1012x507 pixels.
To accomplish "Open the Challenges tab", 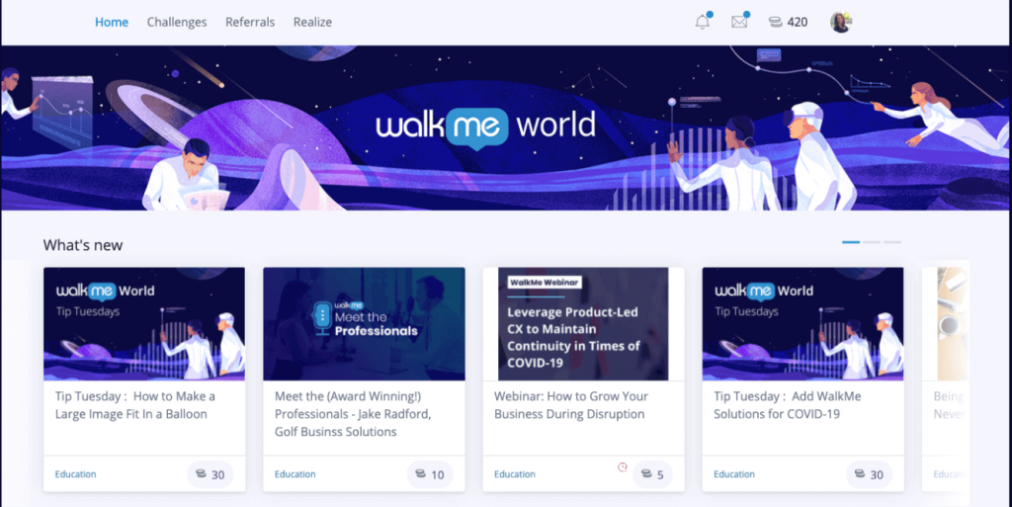I will (177, 22).
